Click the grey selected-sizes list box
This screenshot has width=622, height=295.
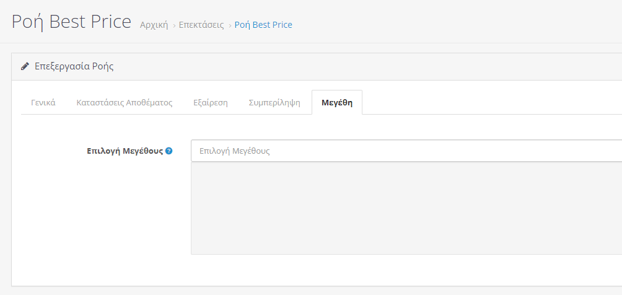(406, 208)
